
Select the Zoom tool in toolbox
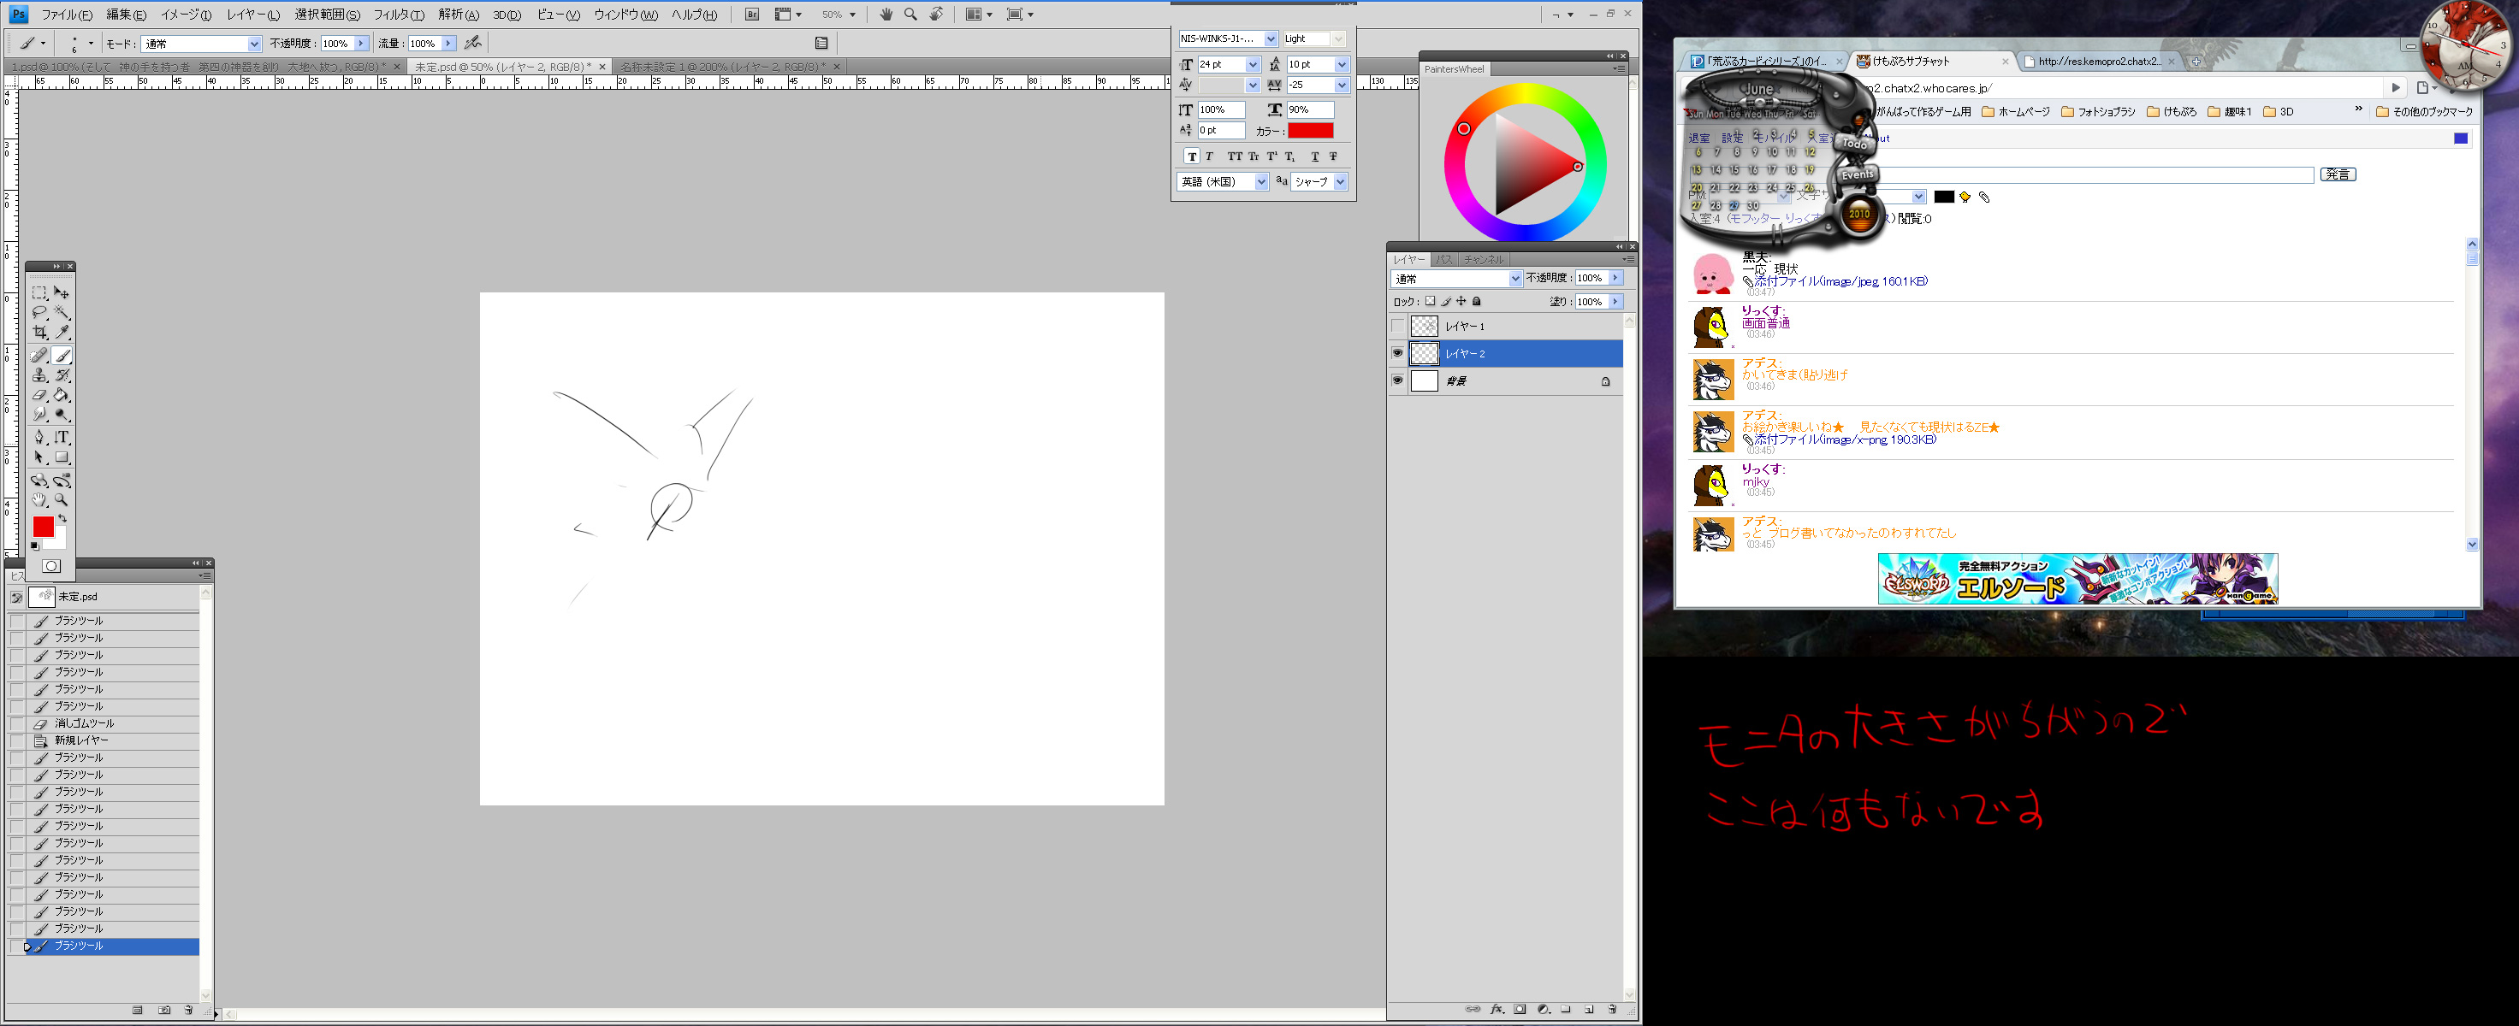pyautogui.click(x=62, y=499)
